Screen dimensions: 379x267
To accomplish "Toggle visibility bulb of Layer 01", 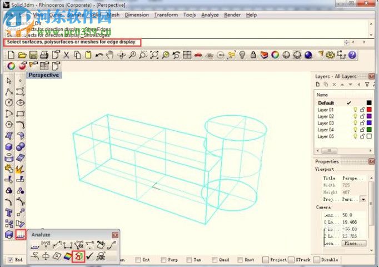I will 355,110.
